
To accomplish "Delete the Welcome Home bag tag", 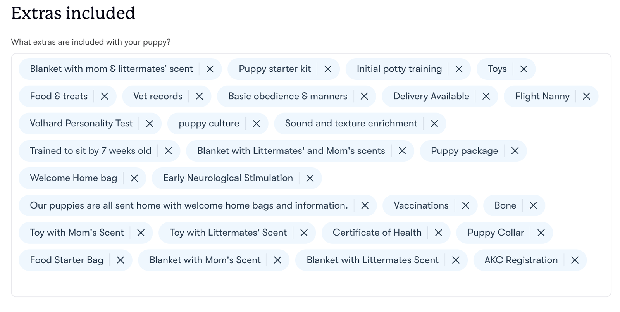I will (x=134, y=178).
